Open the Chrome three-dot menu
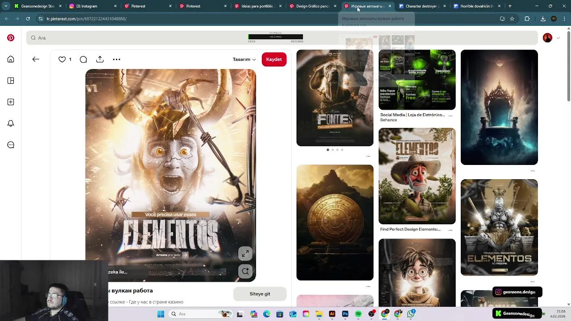 click(565, 19)
